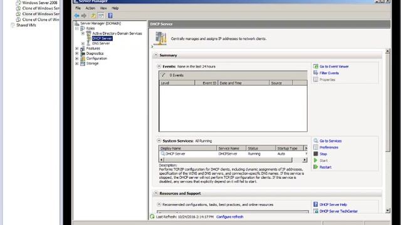Click the DHCP Server Help icon
401x225 pixels.
[316, 204]
